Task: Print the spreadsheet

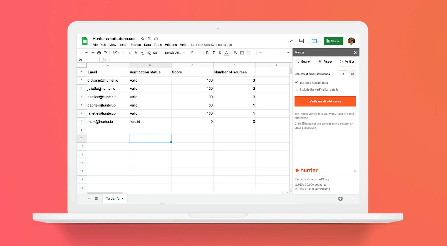Action: click(99, 53)
